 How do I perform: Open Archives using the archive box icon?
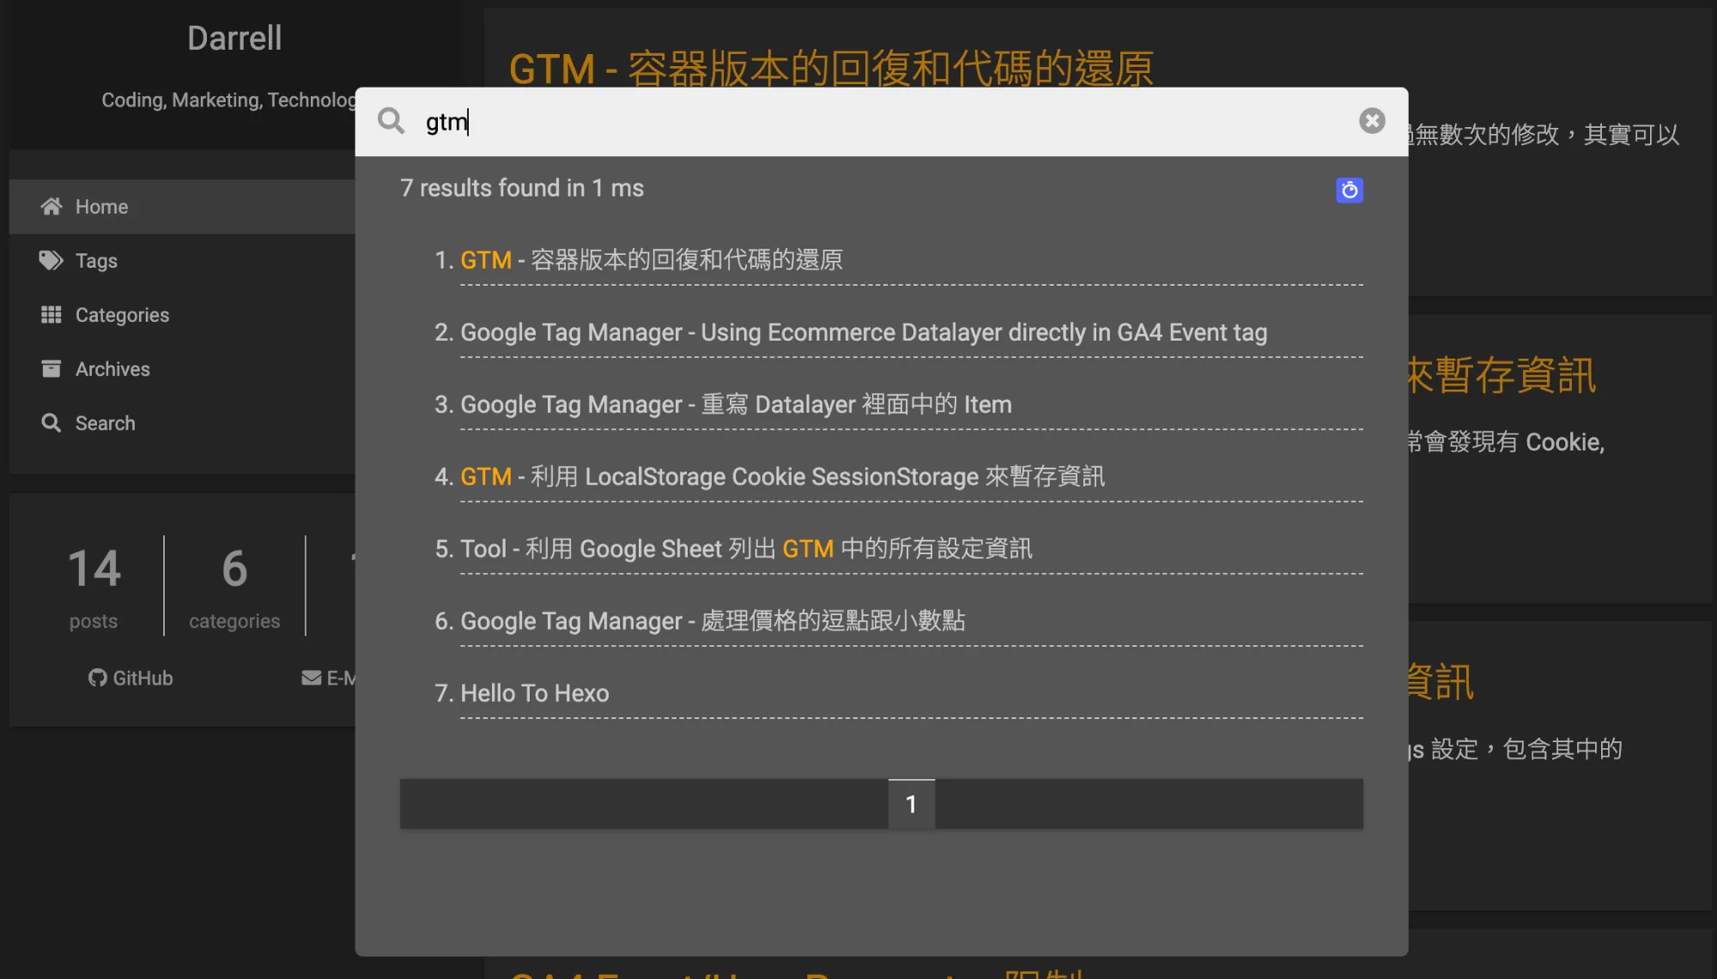(52, 369)
